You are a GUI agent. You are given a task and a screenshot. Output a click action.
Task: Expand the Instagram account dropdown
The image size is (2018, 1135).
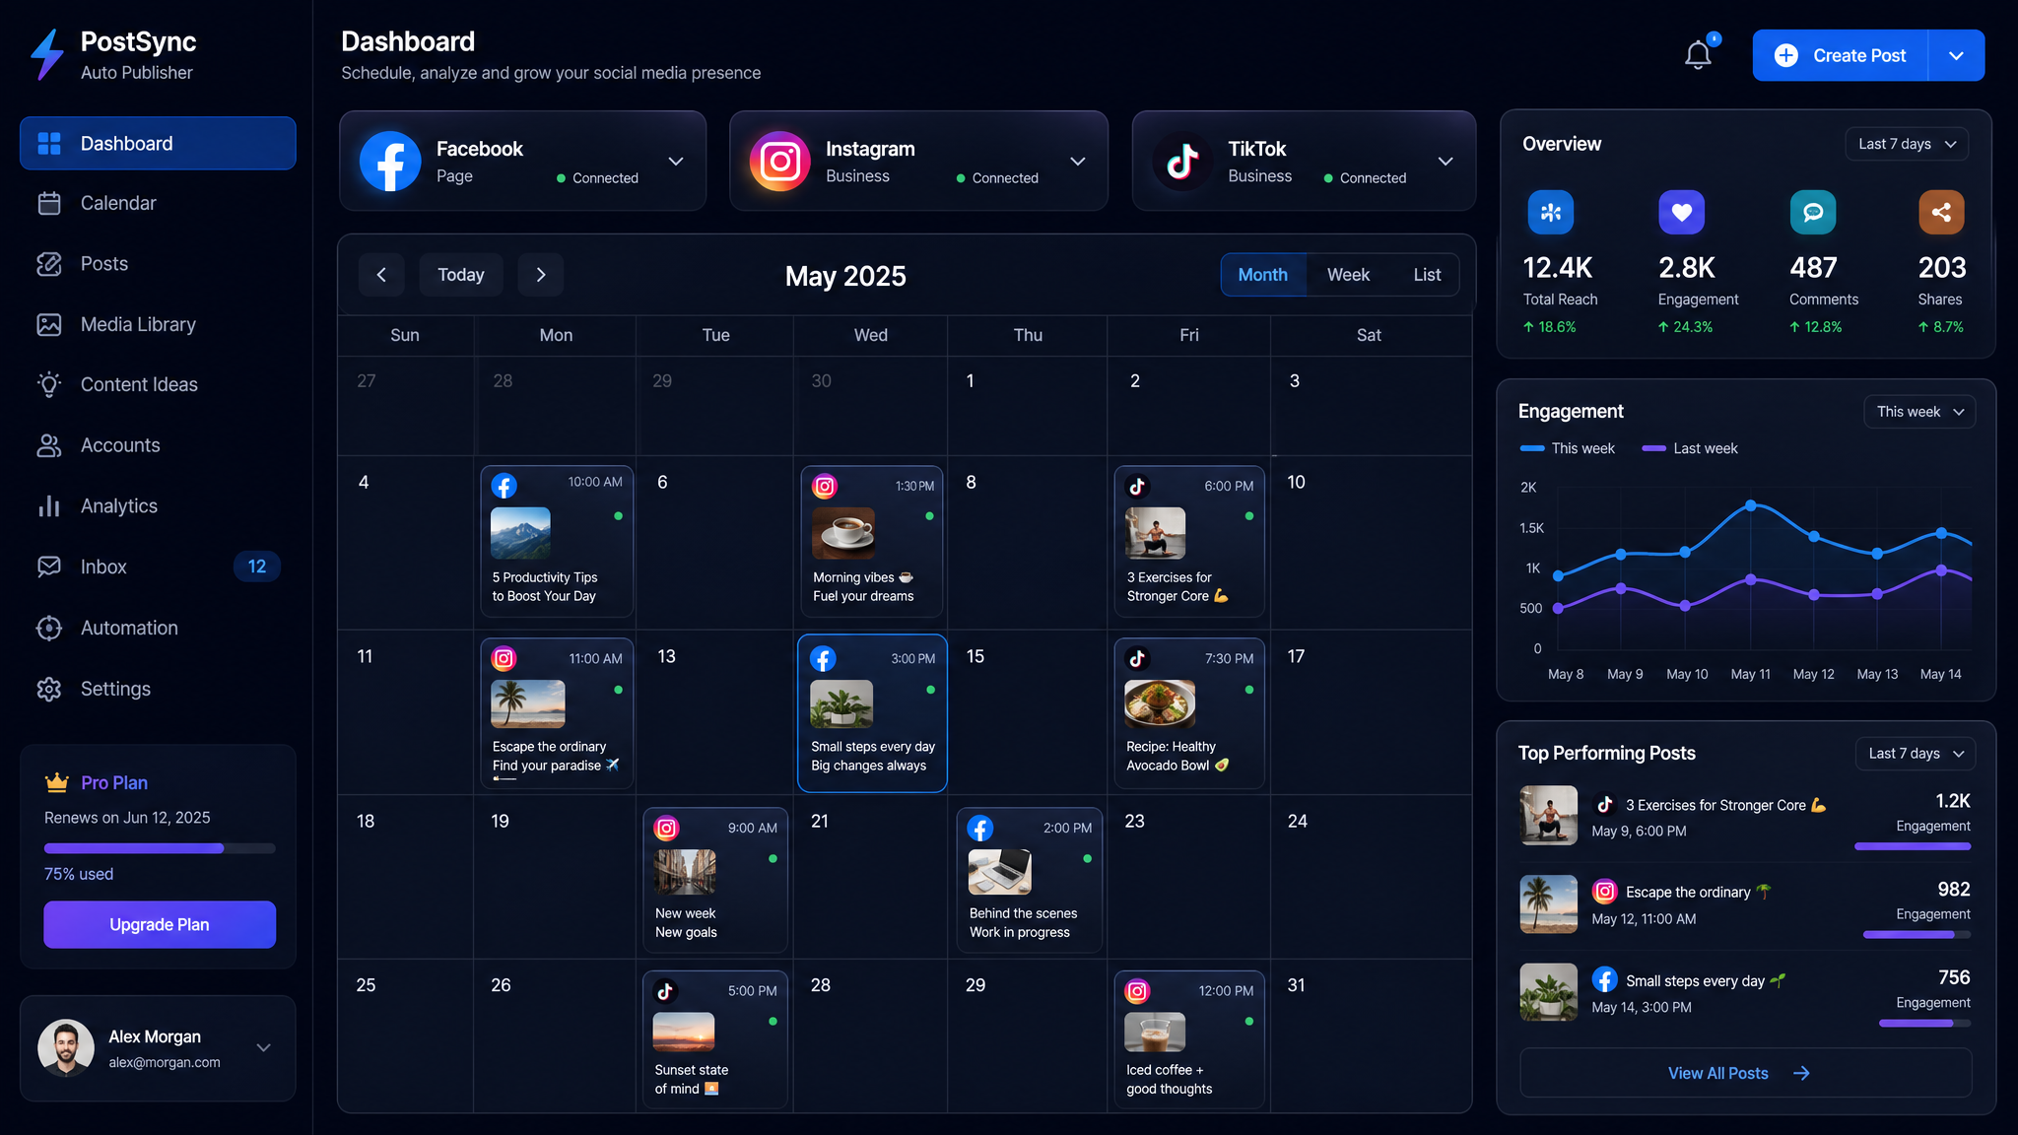(x=1078, y=162)
